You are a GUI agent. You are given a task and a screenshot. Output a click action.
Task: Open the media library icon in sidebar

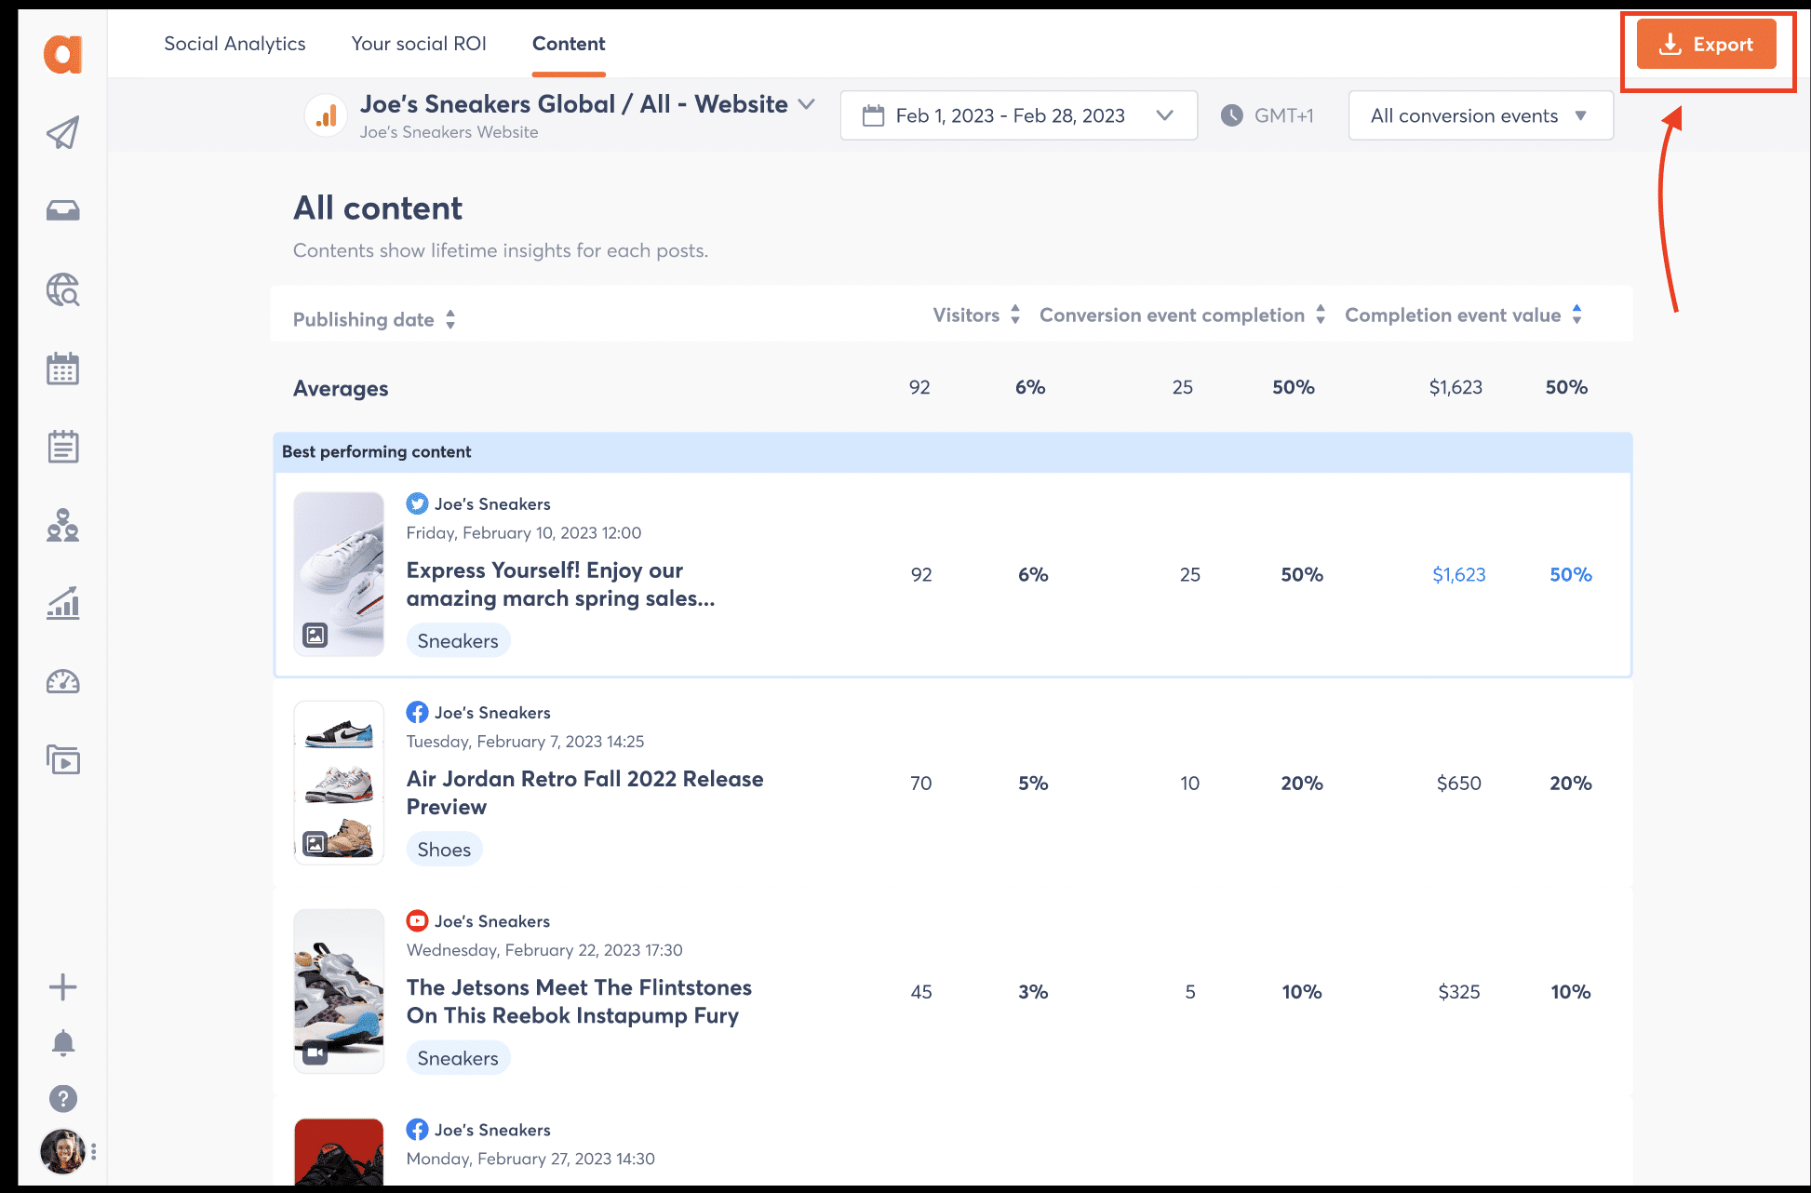tap(63, 760)
